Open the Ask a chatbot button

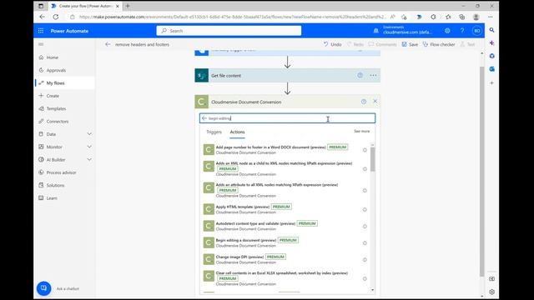(x=44, y=288)
